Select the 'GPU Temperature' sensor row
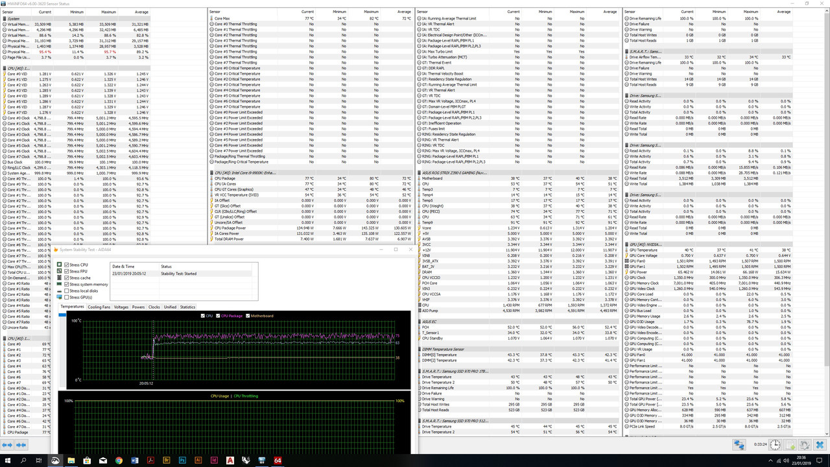Viewport: 830px width, 467px height. pos(708,250)
